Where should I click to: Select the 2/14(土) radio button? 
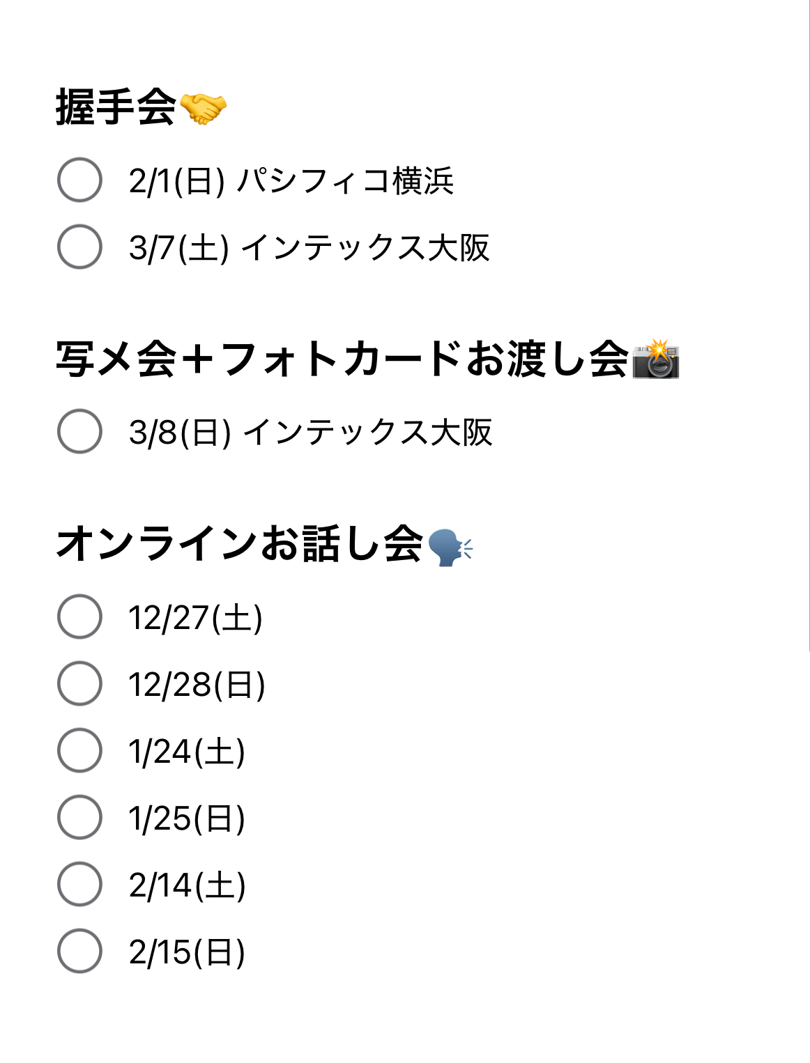[x=79, y=884]
